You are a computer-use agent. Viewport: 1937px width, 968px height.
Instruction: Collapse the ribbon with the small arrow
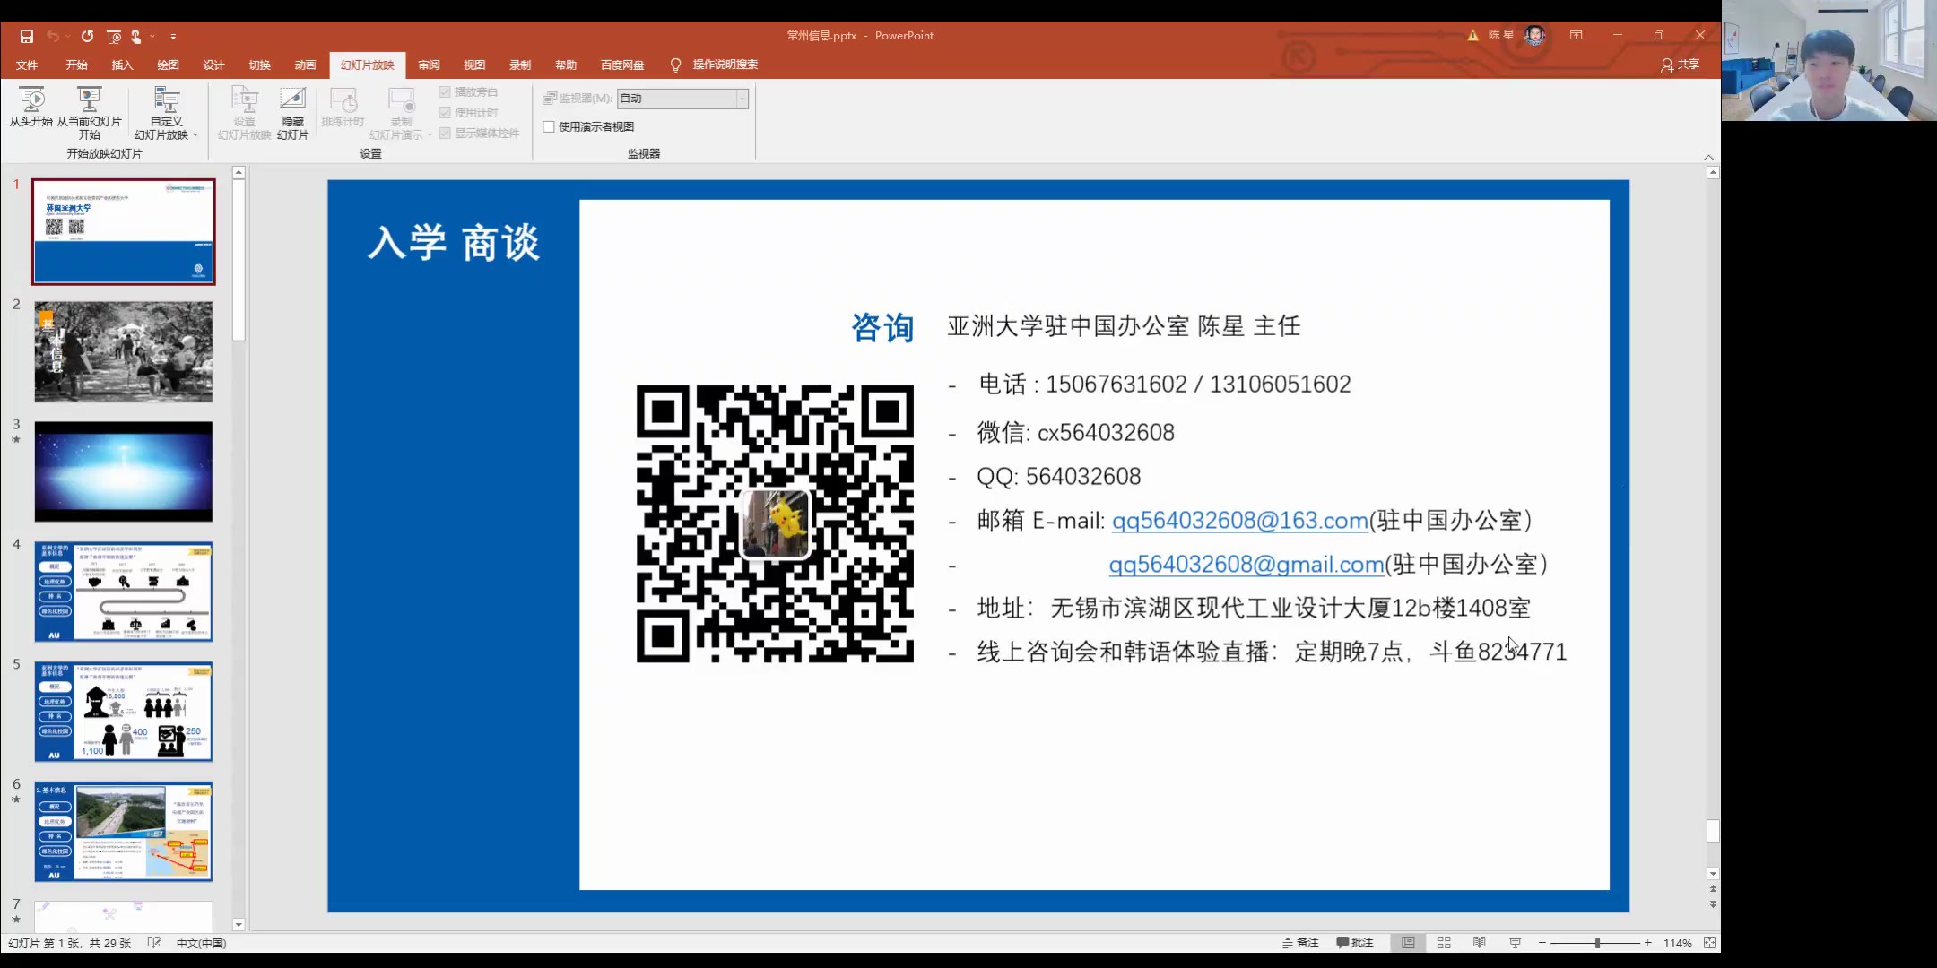tap(1708, 157)
